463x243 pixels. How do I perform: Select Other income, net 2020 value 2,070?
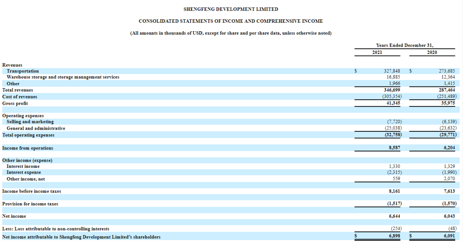coord(449,179)
